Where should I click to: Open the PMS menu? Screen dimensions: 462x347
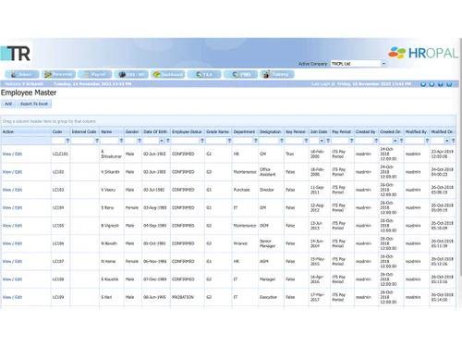pos(240,74)
